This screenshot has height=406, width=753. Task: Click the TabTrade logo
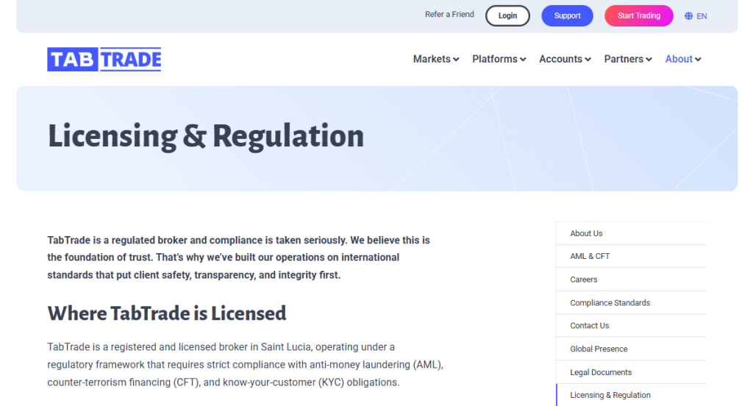point(104,60)
